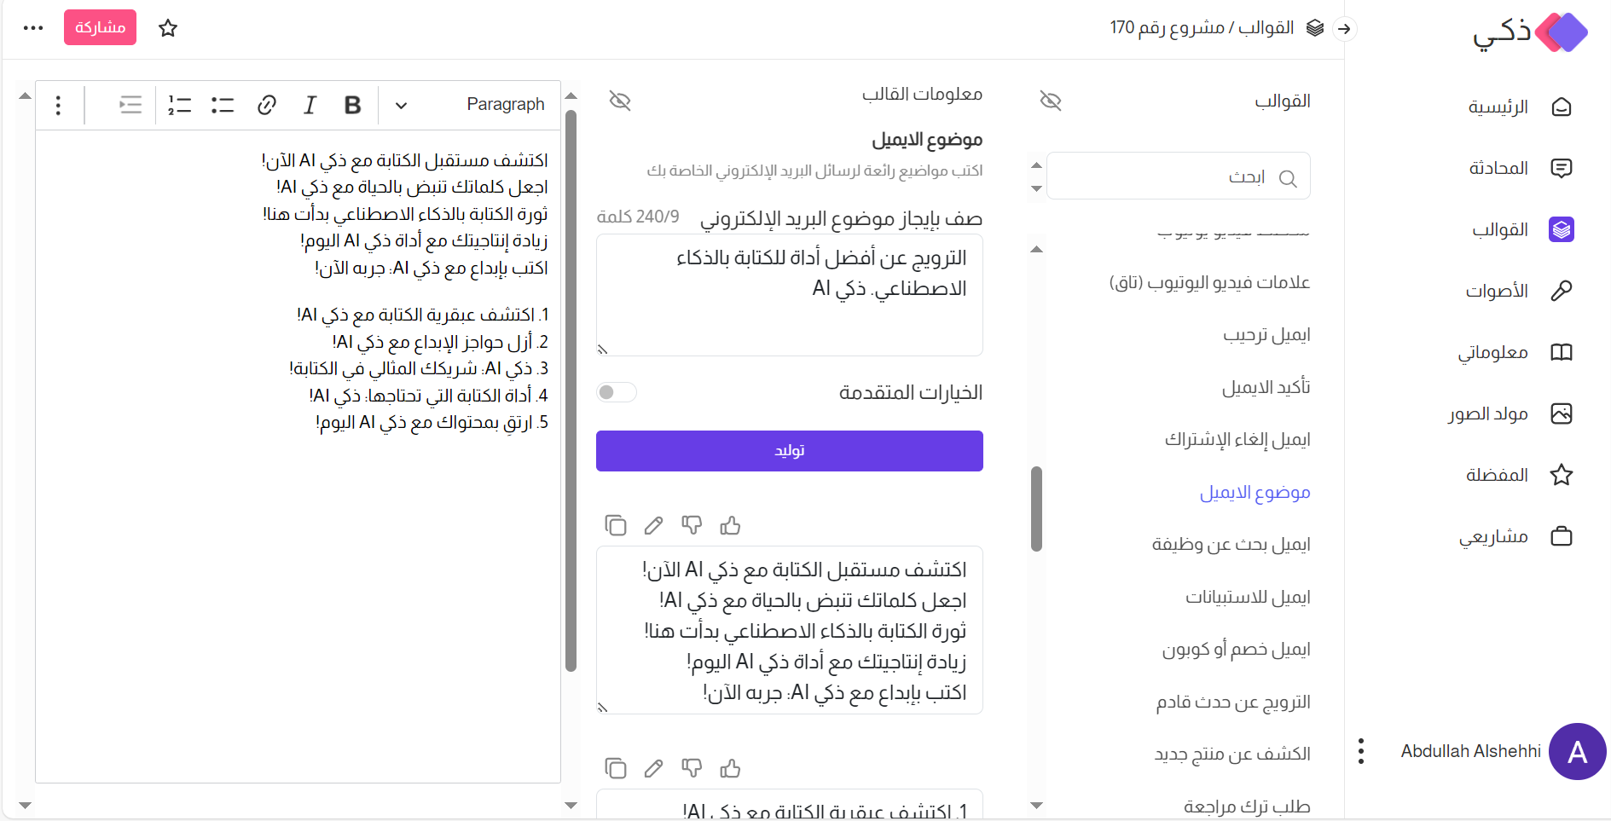The height and width of the screenshot is (821, 1611).
Task: Click editor line اكتشف عبقرية الكتابة
Action: coord(423,315)
